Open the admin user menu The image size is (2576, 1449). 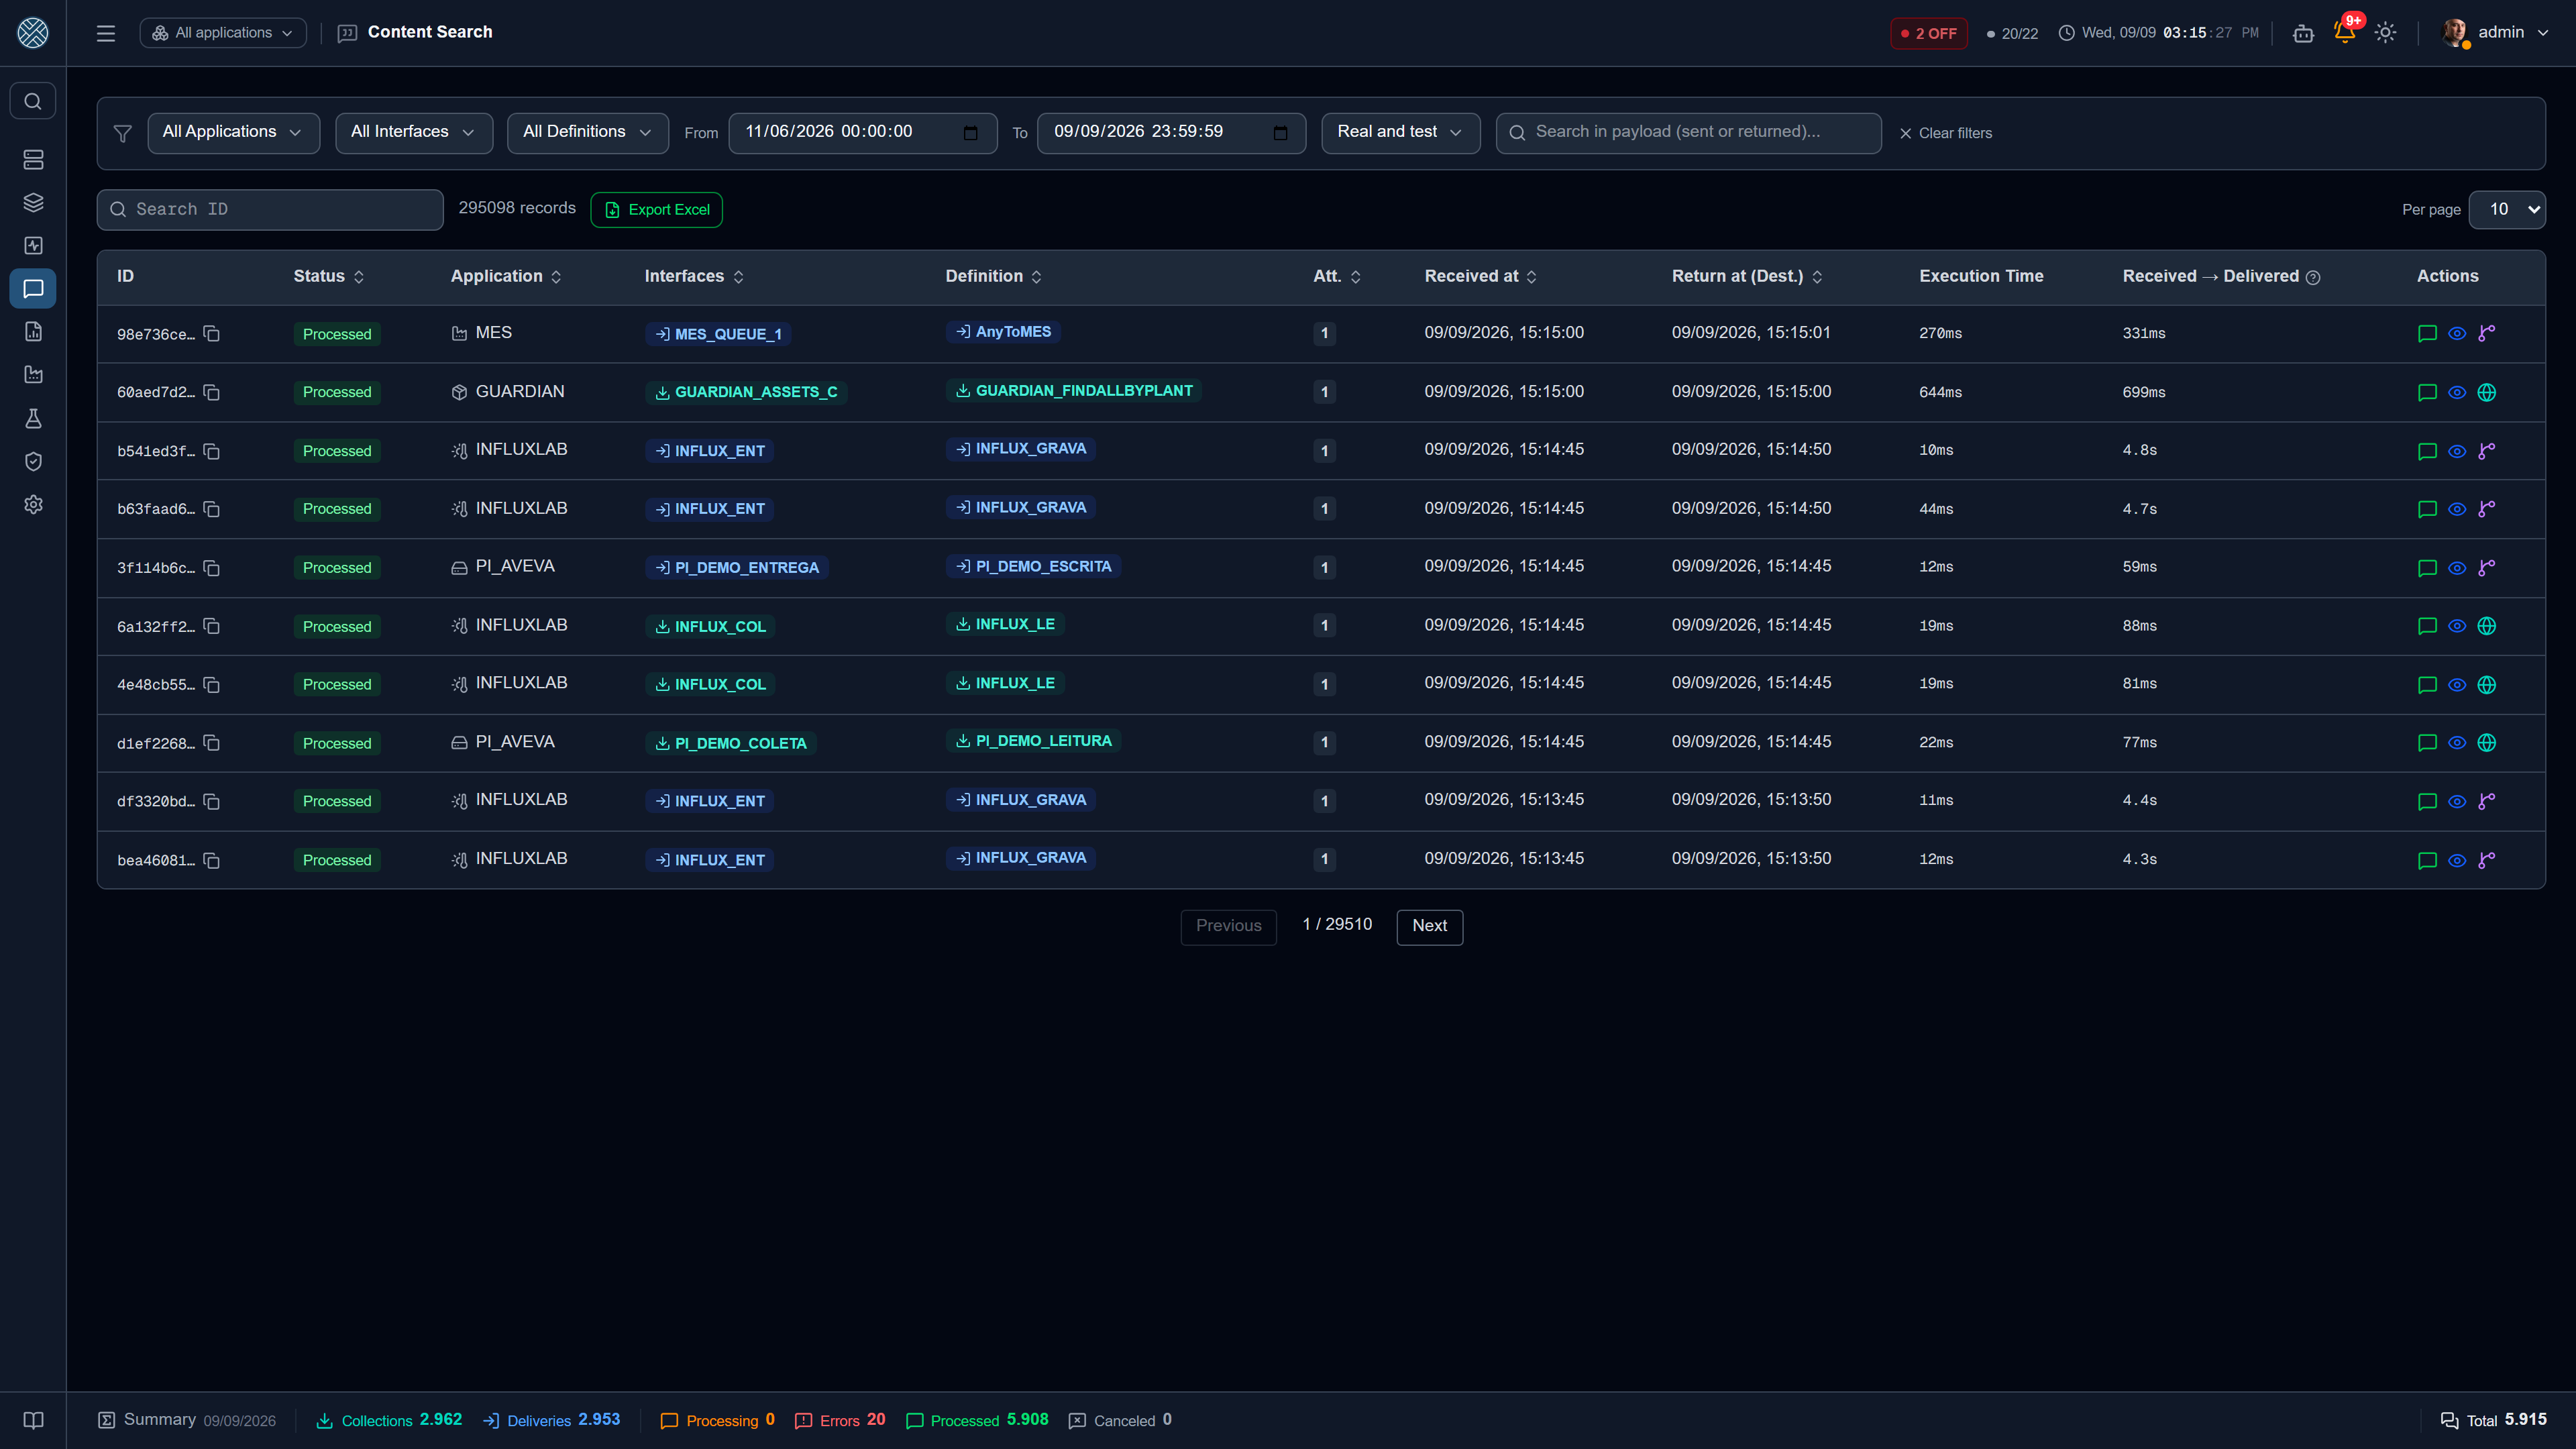pyautogui.click(x=2496, y=33)
